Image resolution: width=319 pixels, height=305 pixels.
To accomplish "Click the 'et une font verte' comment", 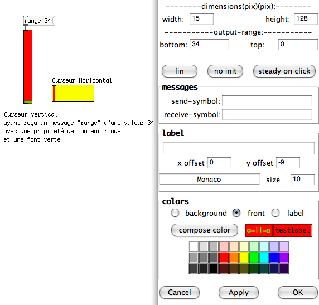I will coord(32,139).
